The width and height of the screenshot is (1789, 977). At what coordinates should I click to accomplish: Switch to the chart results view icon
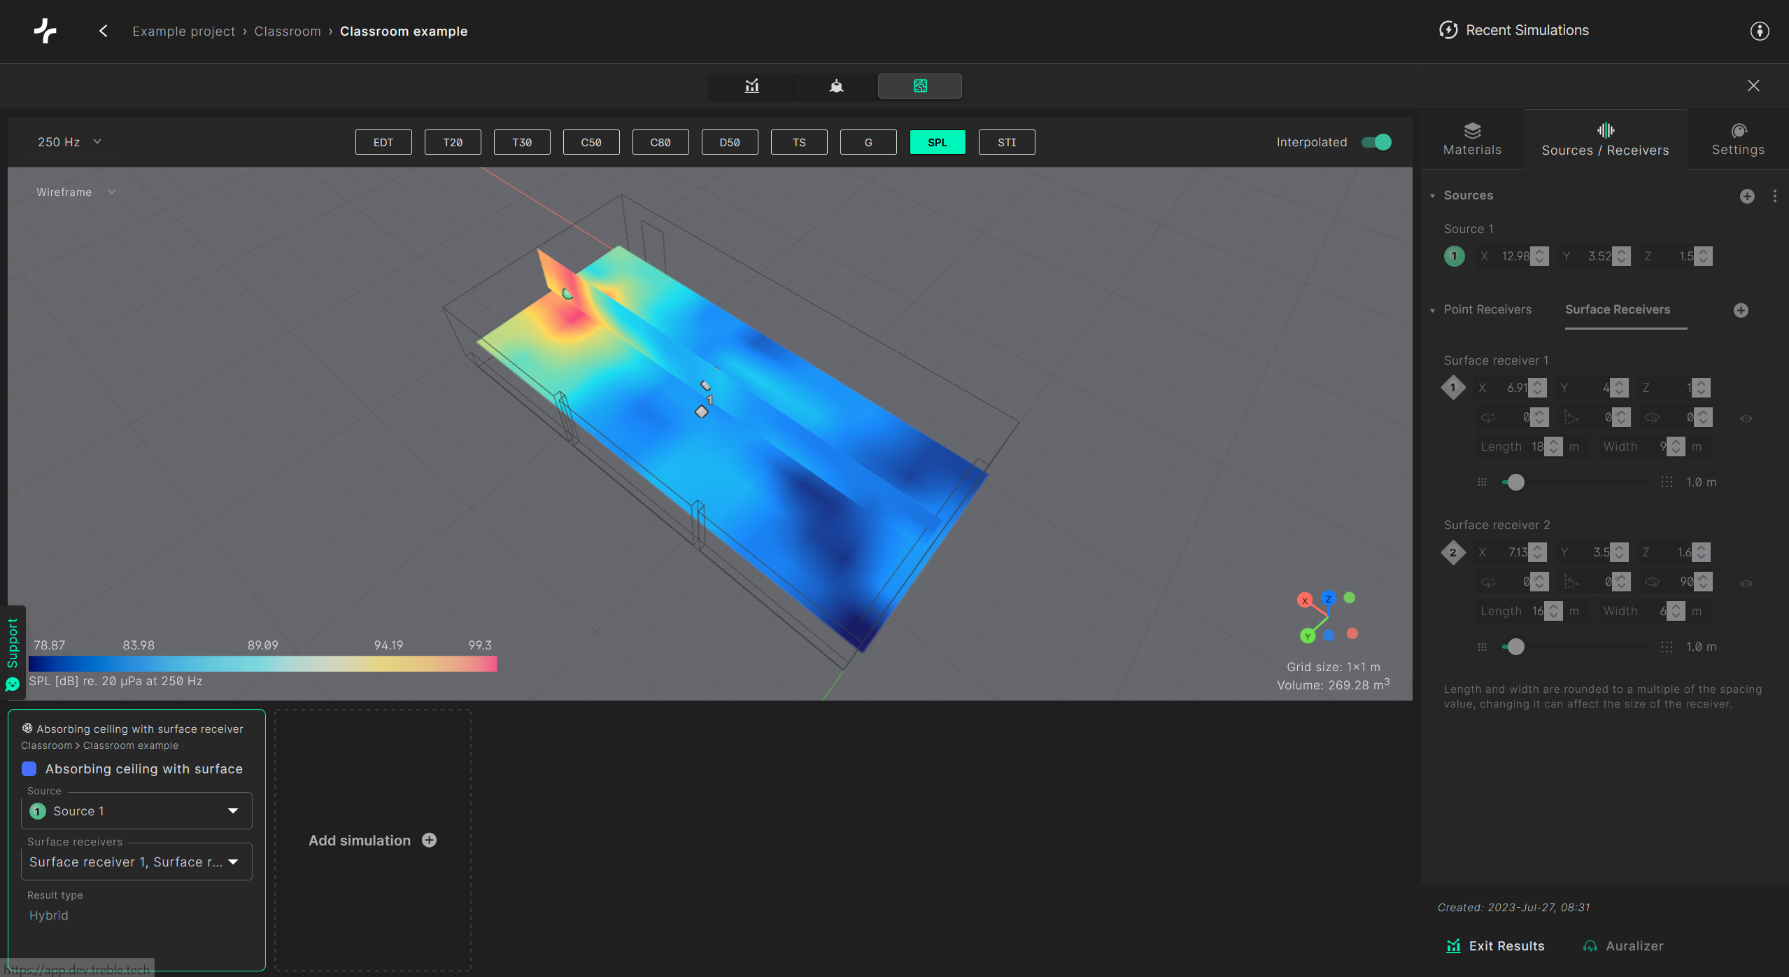751,86
